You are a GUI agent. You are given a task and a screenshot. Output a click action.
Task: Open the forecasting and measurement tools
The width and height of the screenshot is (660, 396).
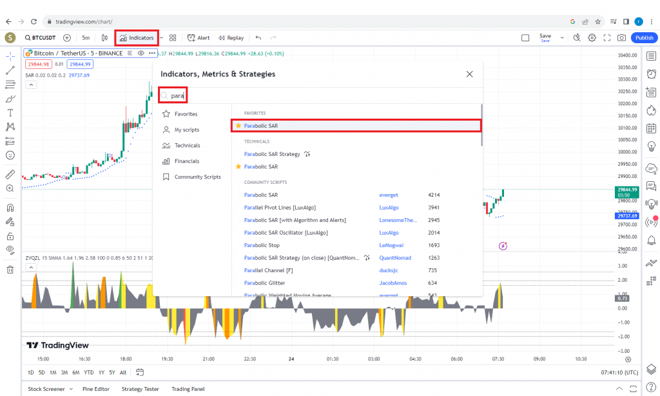[10, 141]
